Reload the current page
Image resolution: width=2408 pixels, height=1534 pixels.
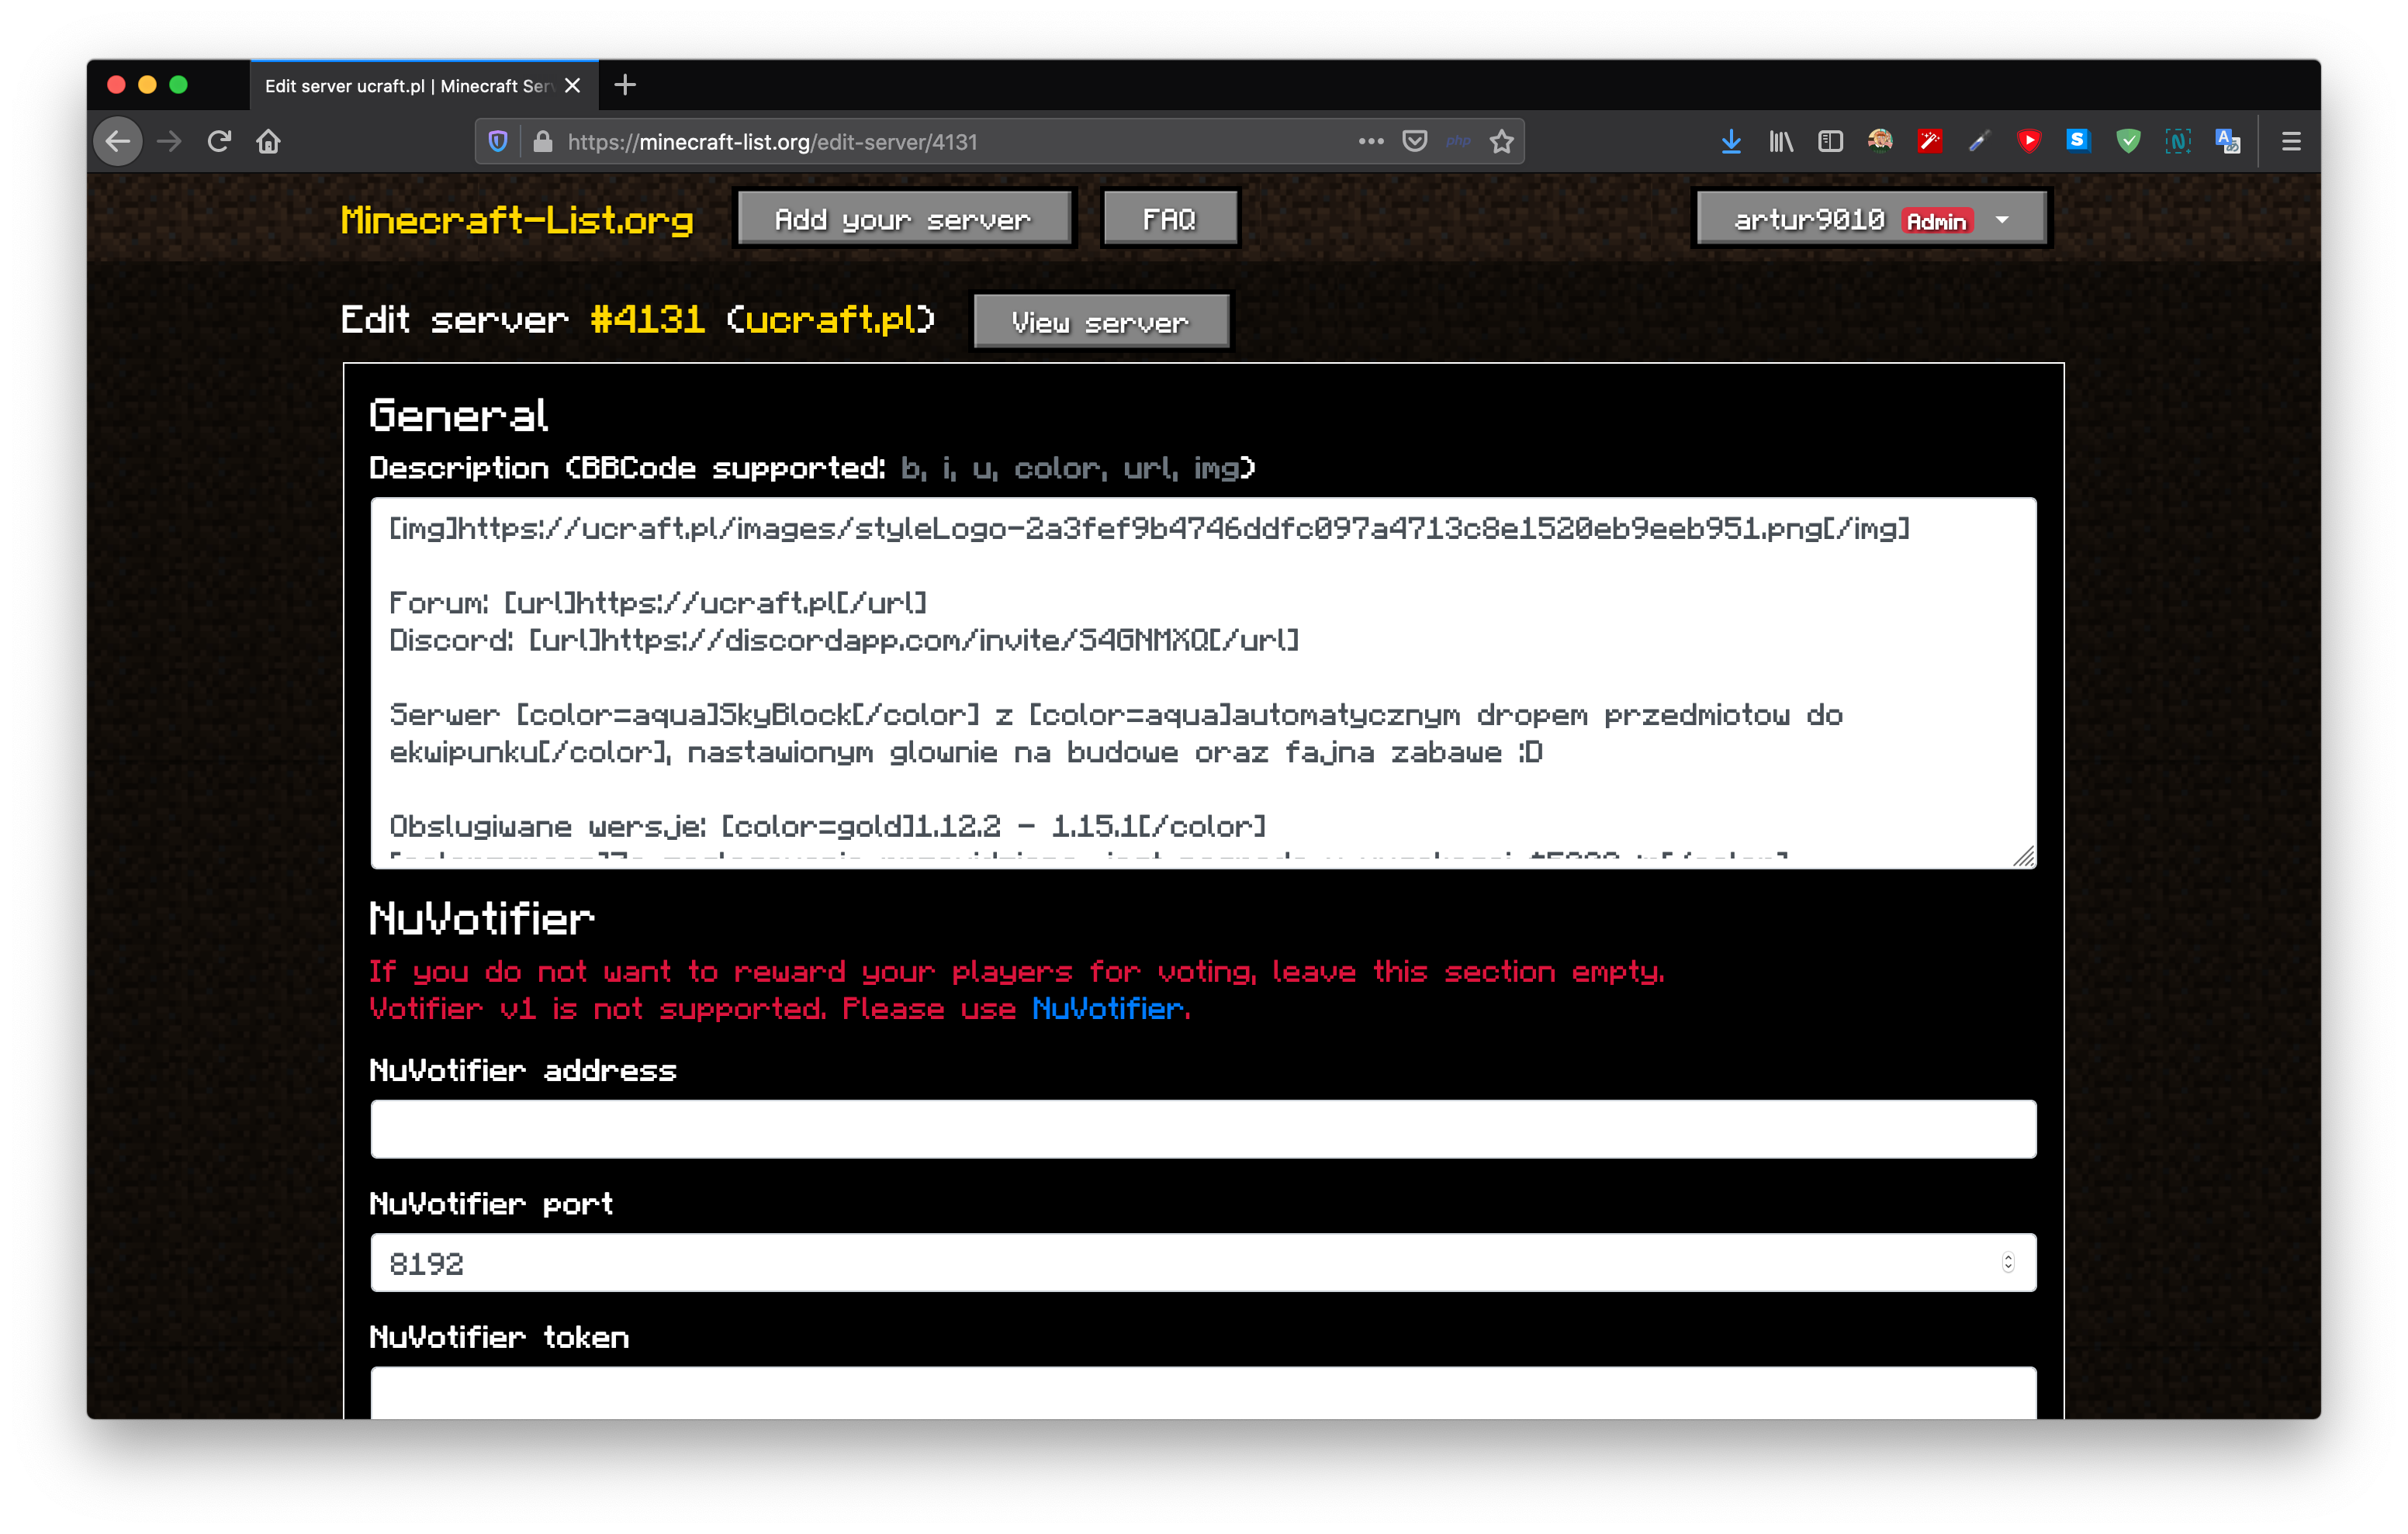(219, 142)
